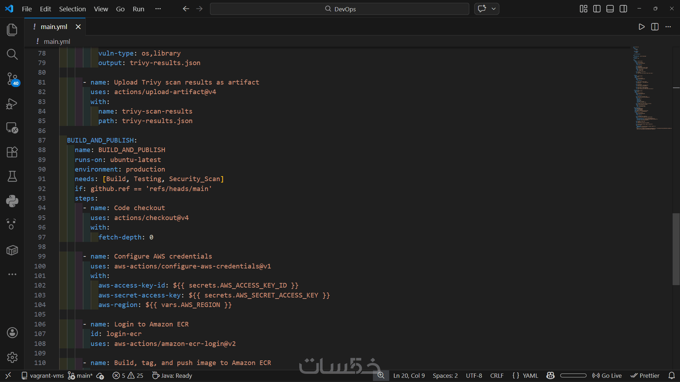Expand the Copilot chat dropdown arrow
This screenshot has height=382, width=680.
[x=494, y=9]
